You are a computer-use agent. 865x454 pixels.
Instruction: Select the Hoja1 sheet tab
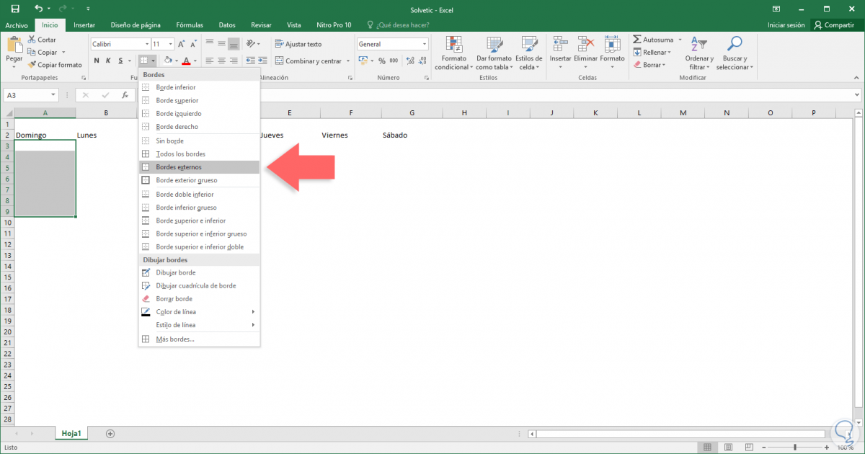(71, 433)
